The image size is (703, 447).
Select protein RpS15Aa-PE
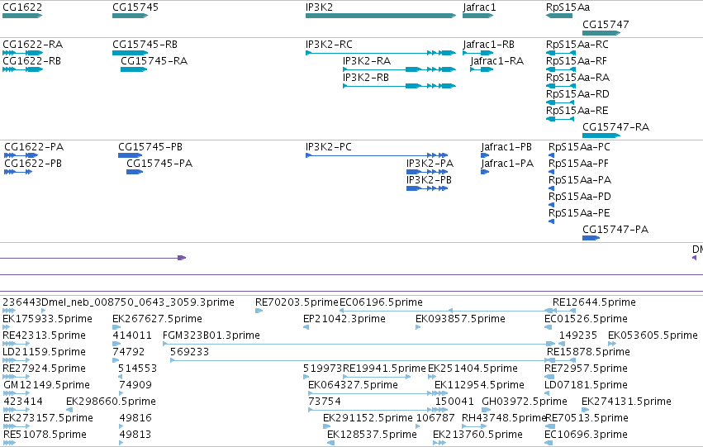coord(579,213)
